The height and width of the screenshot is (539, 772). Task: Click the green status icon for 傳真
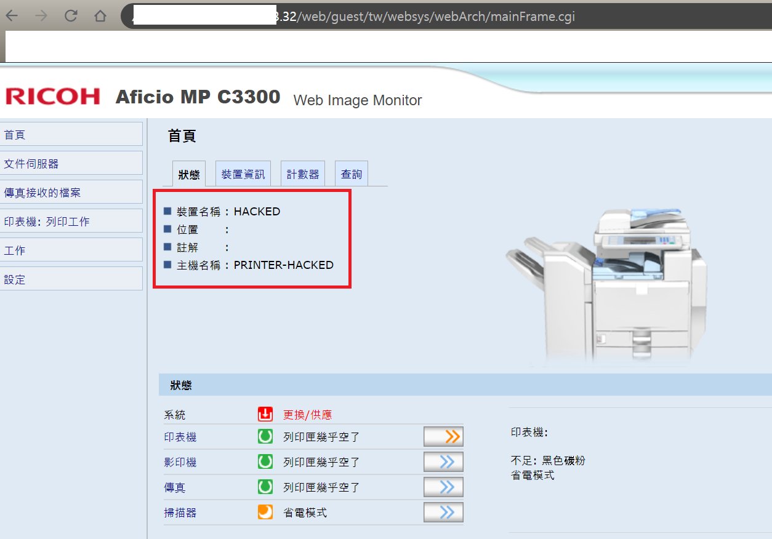point(265,487)
